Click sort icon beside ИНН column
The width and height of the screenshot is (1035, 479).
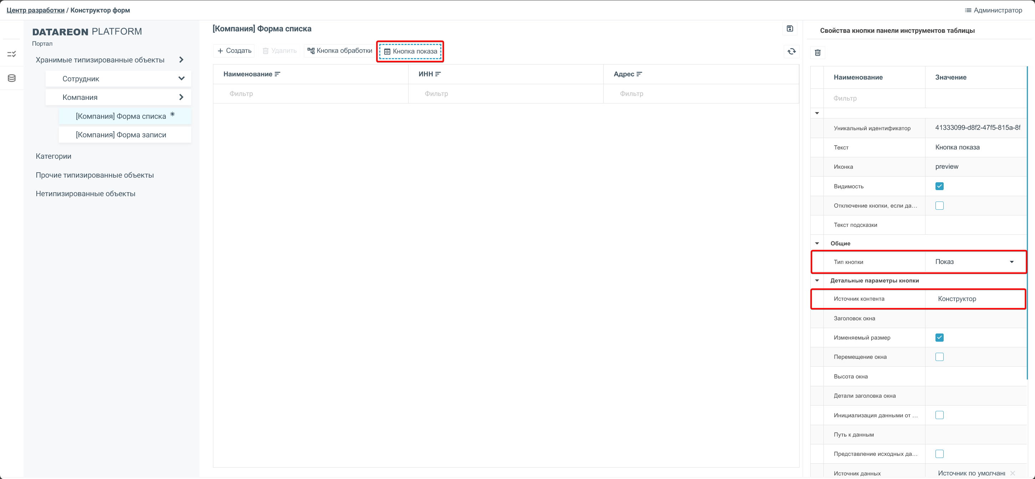point(438,74)
